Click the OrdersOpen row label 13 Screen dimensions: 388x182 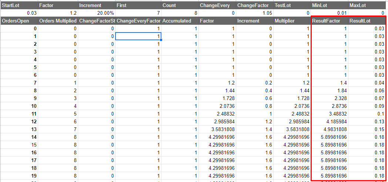pyautogui.click(x=19, y=130)
